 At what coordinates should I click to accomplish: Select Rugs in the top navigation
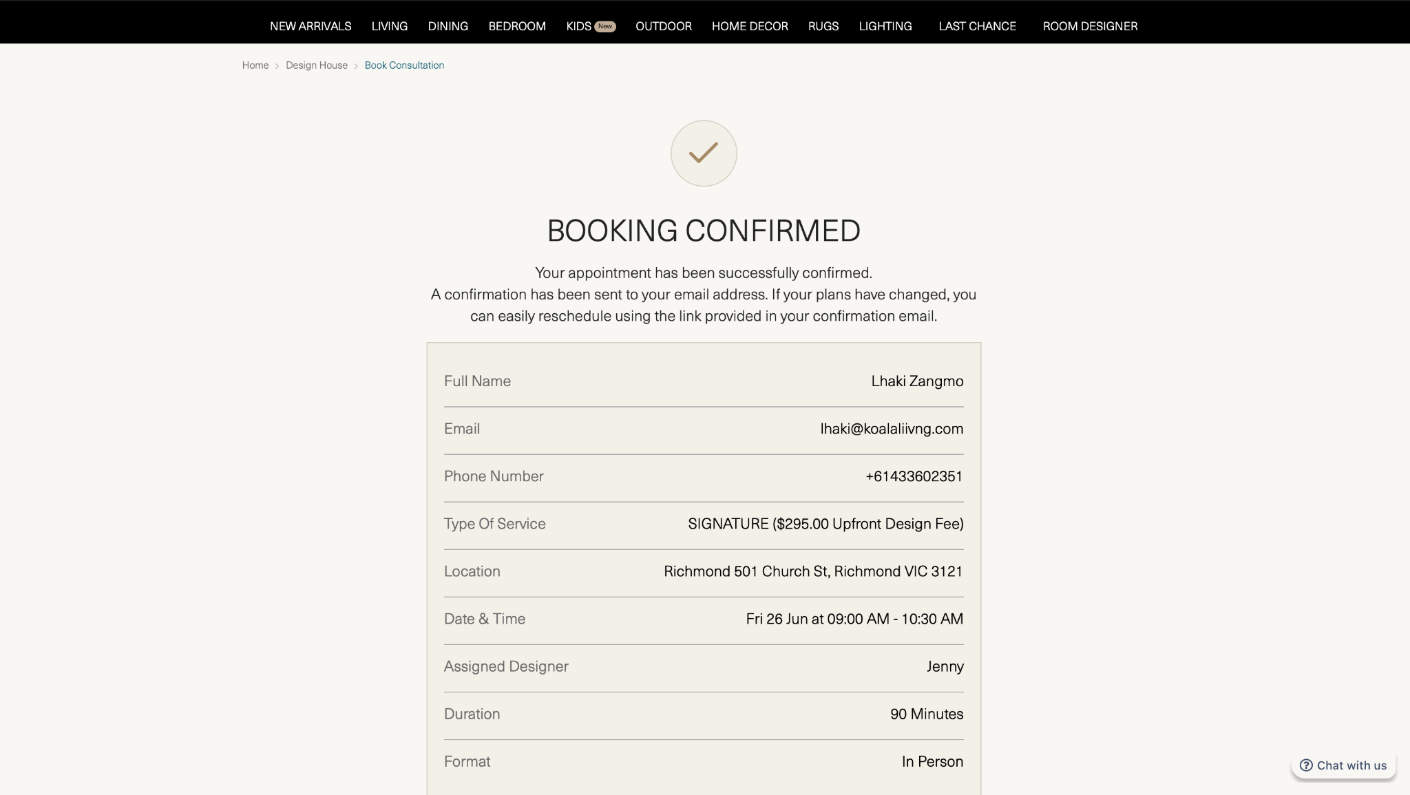point(823,26)
